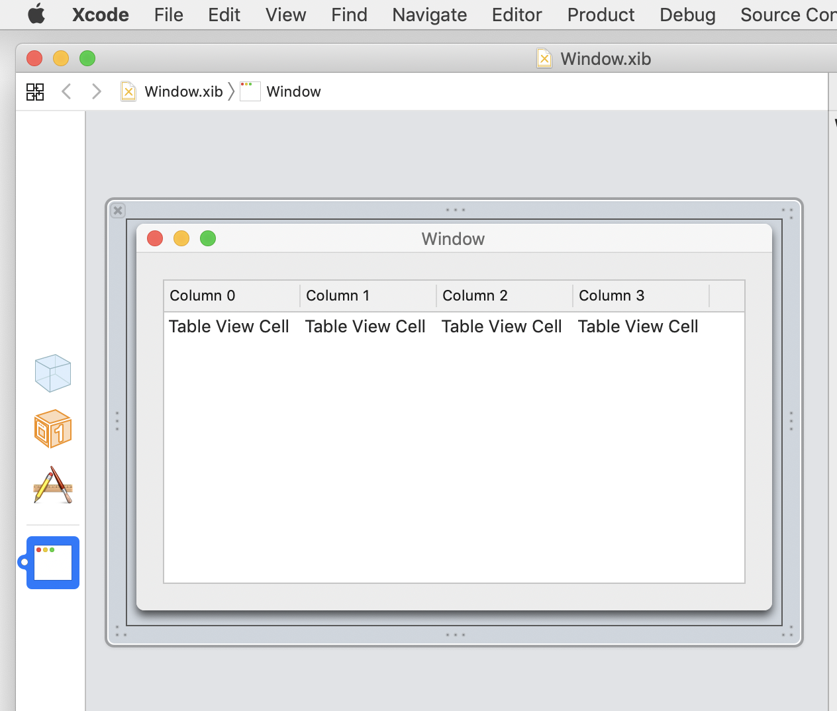Open the Debug menu

pyautogui.click(x=687, y=15)
